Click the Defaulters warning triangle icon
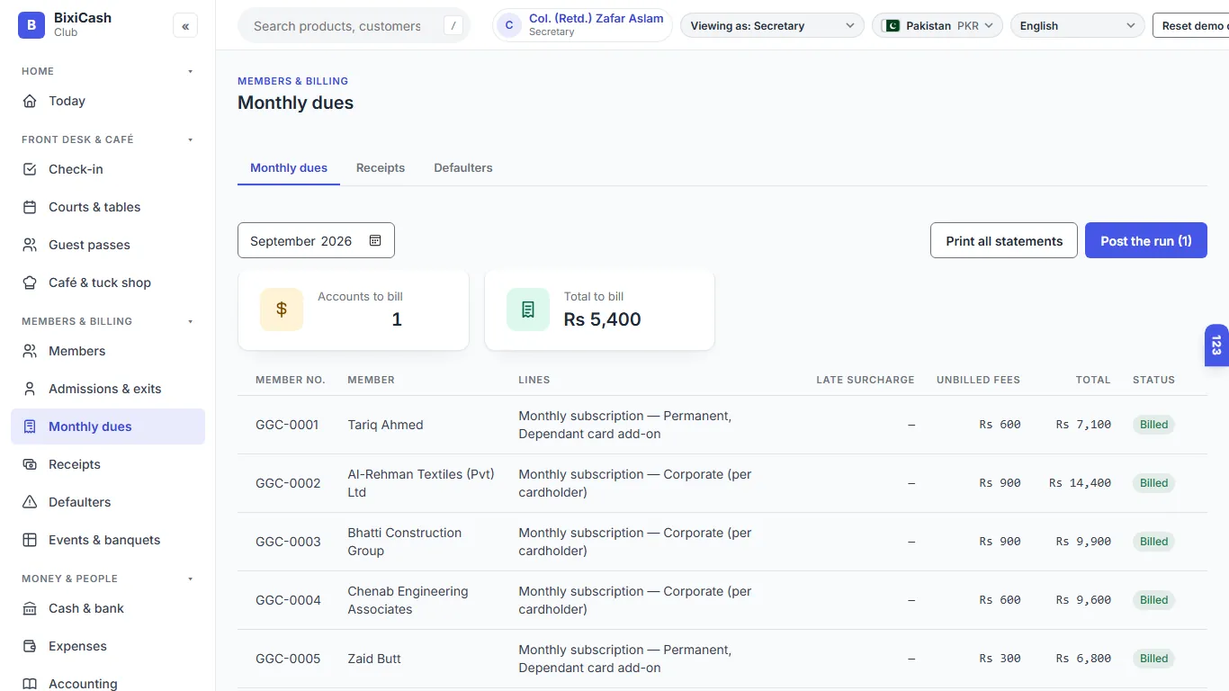Image resolution: width=1229 pixels, height=691 pixels. (30, 502)
